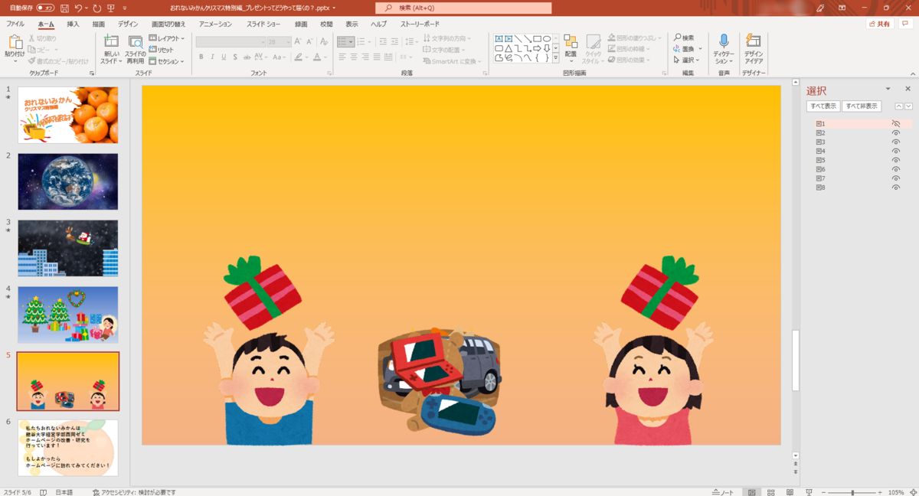Start slideshow from beginning quick access icon
919x496 pixels.
tap(111, 8)
